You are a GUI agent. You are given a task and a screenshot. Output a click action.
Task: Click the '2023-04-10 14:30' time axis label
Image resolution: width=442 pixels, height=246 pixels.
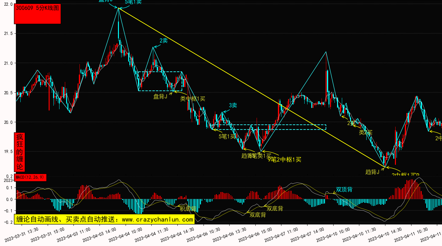385,234
